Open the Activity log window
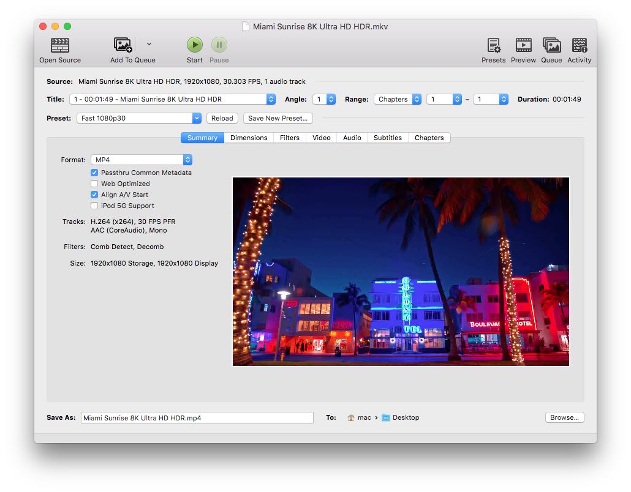The height and width of the screenshot is (492, 631). click(579, 46)
